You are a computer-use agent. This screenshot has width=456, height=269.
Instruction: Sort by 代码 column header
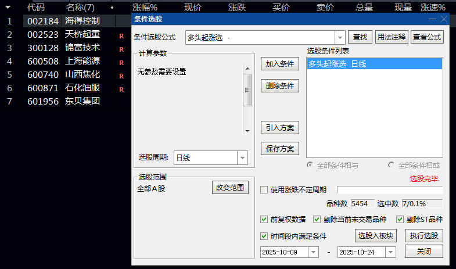tap(36, 8)
